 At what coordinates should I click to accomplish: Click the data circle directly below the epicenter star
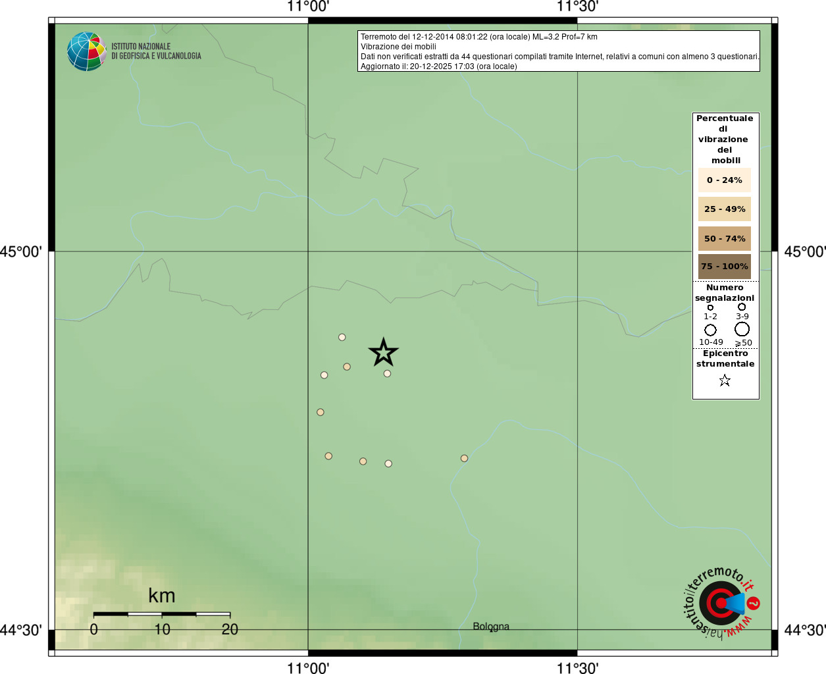pos(387,374)
